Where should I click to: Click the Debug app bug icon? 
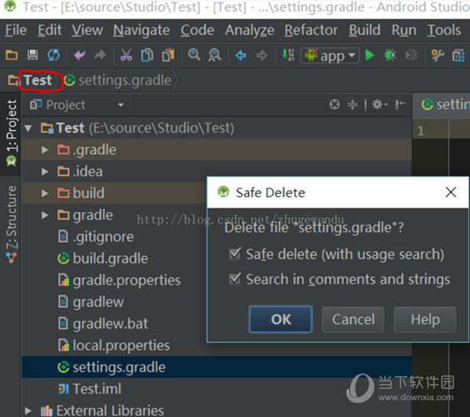point(390,55)
